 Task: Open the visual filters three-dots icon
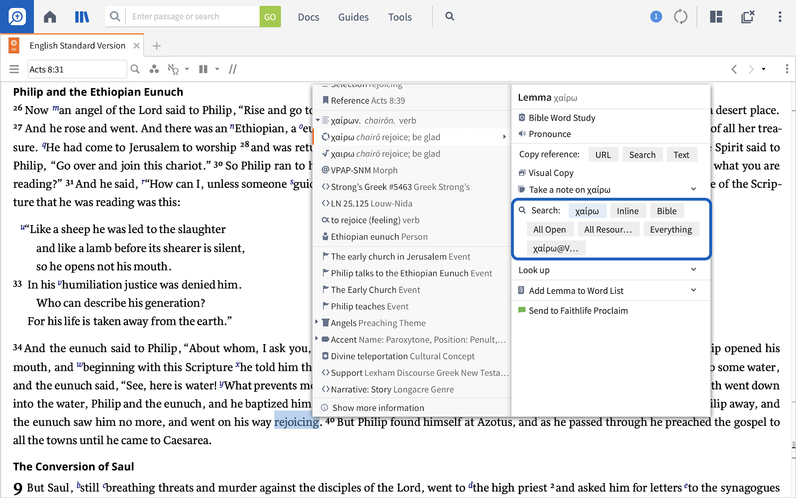154,69
